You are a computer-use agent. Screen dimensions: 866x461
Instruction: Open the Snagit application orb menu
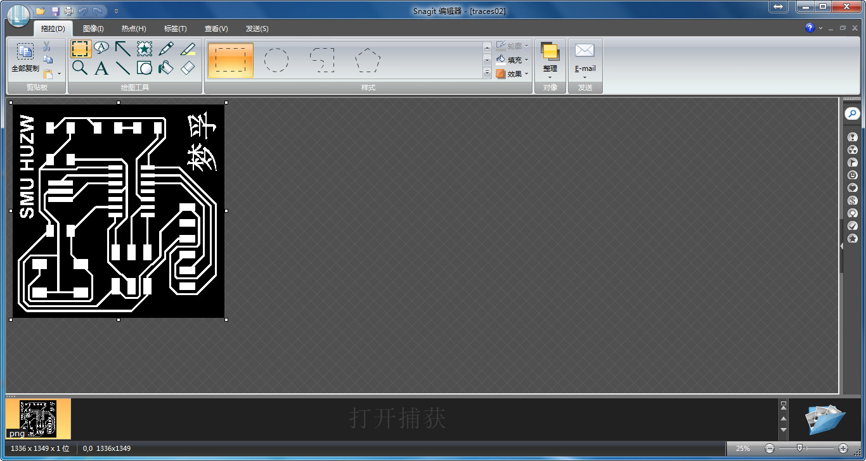pos(18,15)
